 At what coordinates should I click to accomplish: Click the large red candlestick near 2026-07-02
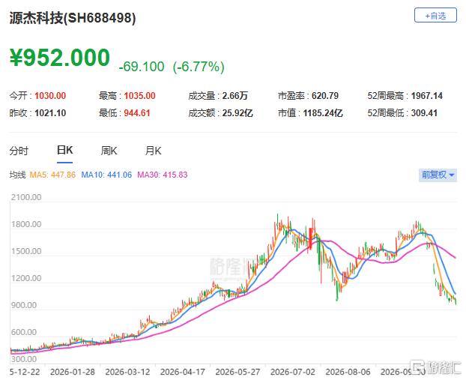311,238
